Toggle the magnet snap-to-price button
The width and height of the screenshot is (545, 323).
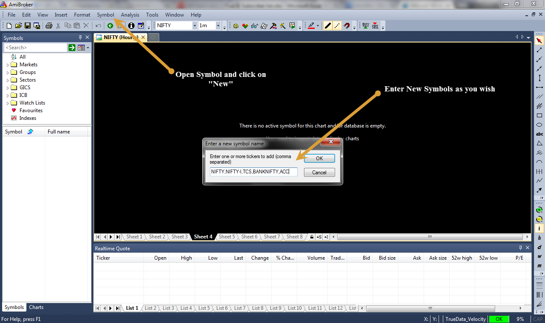[347, 25]
